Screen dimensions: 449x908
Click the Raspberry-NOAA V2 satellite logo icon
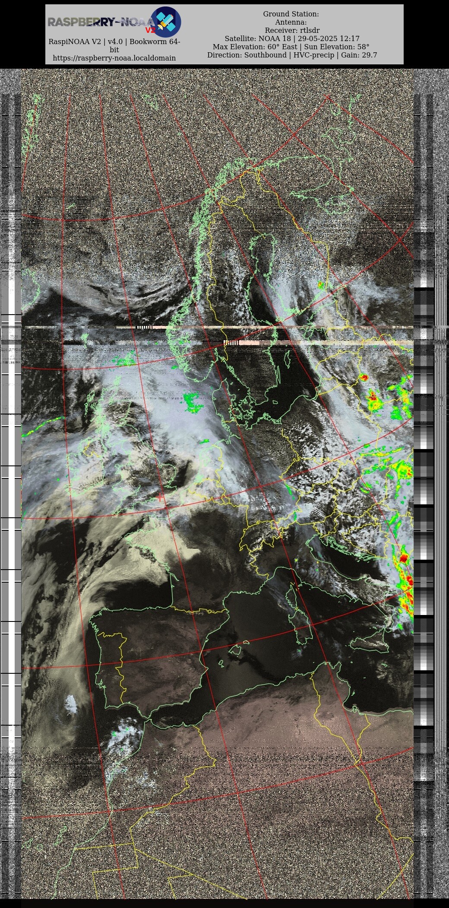165,22
